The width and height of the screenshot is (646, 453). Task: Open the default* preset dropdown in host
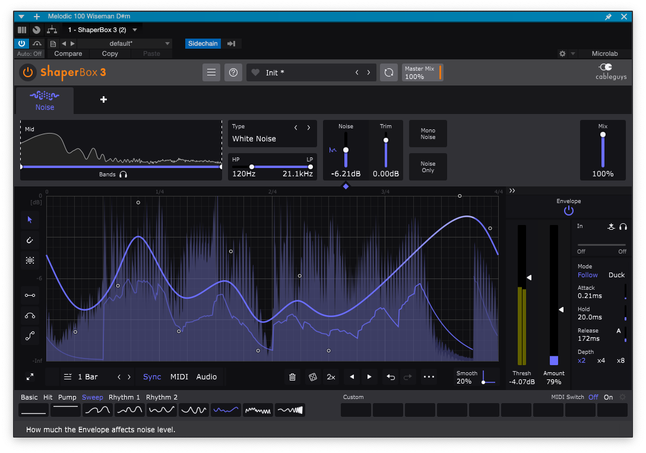pyautogui.click(x=124, y=44)
